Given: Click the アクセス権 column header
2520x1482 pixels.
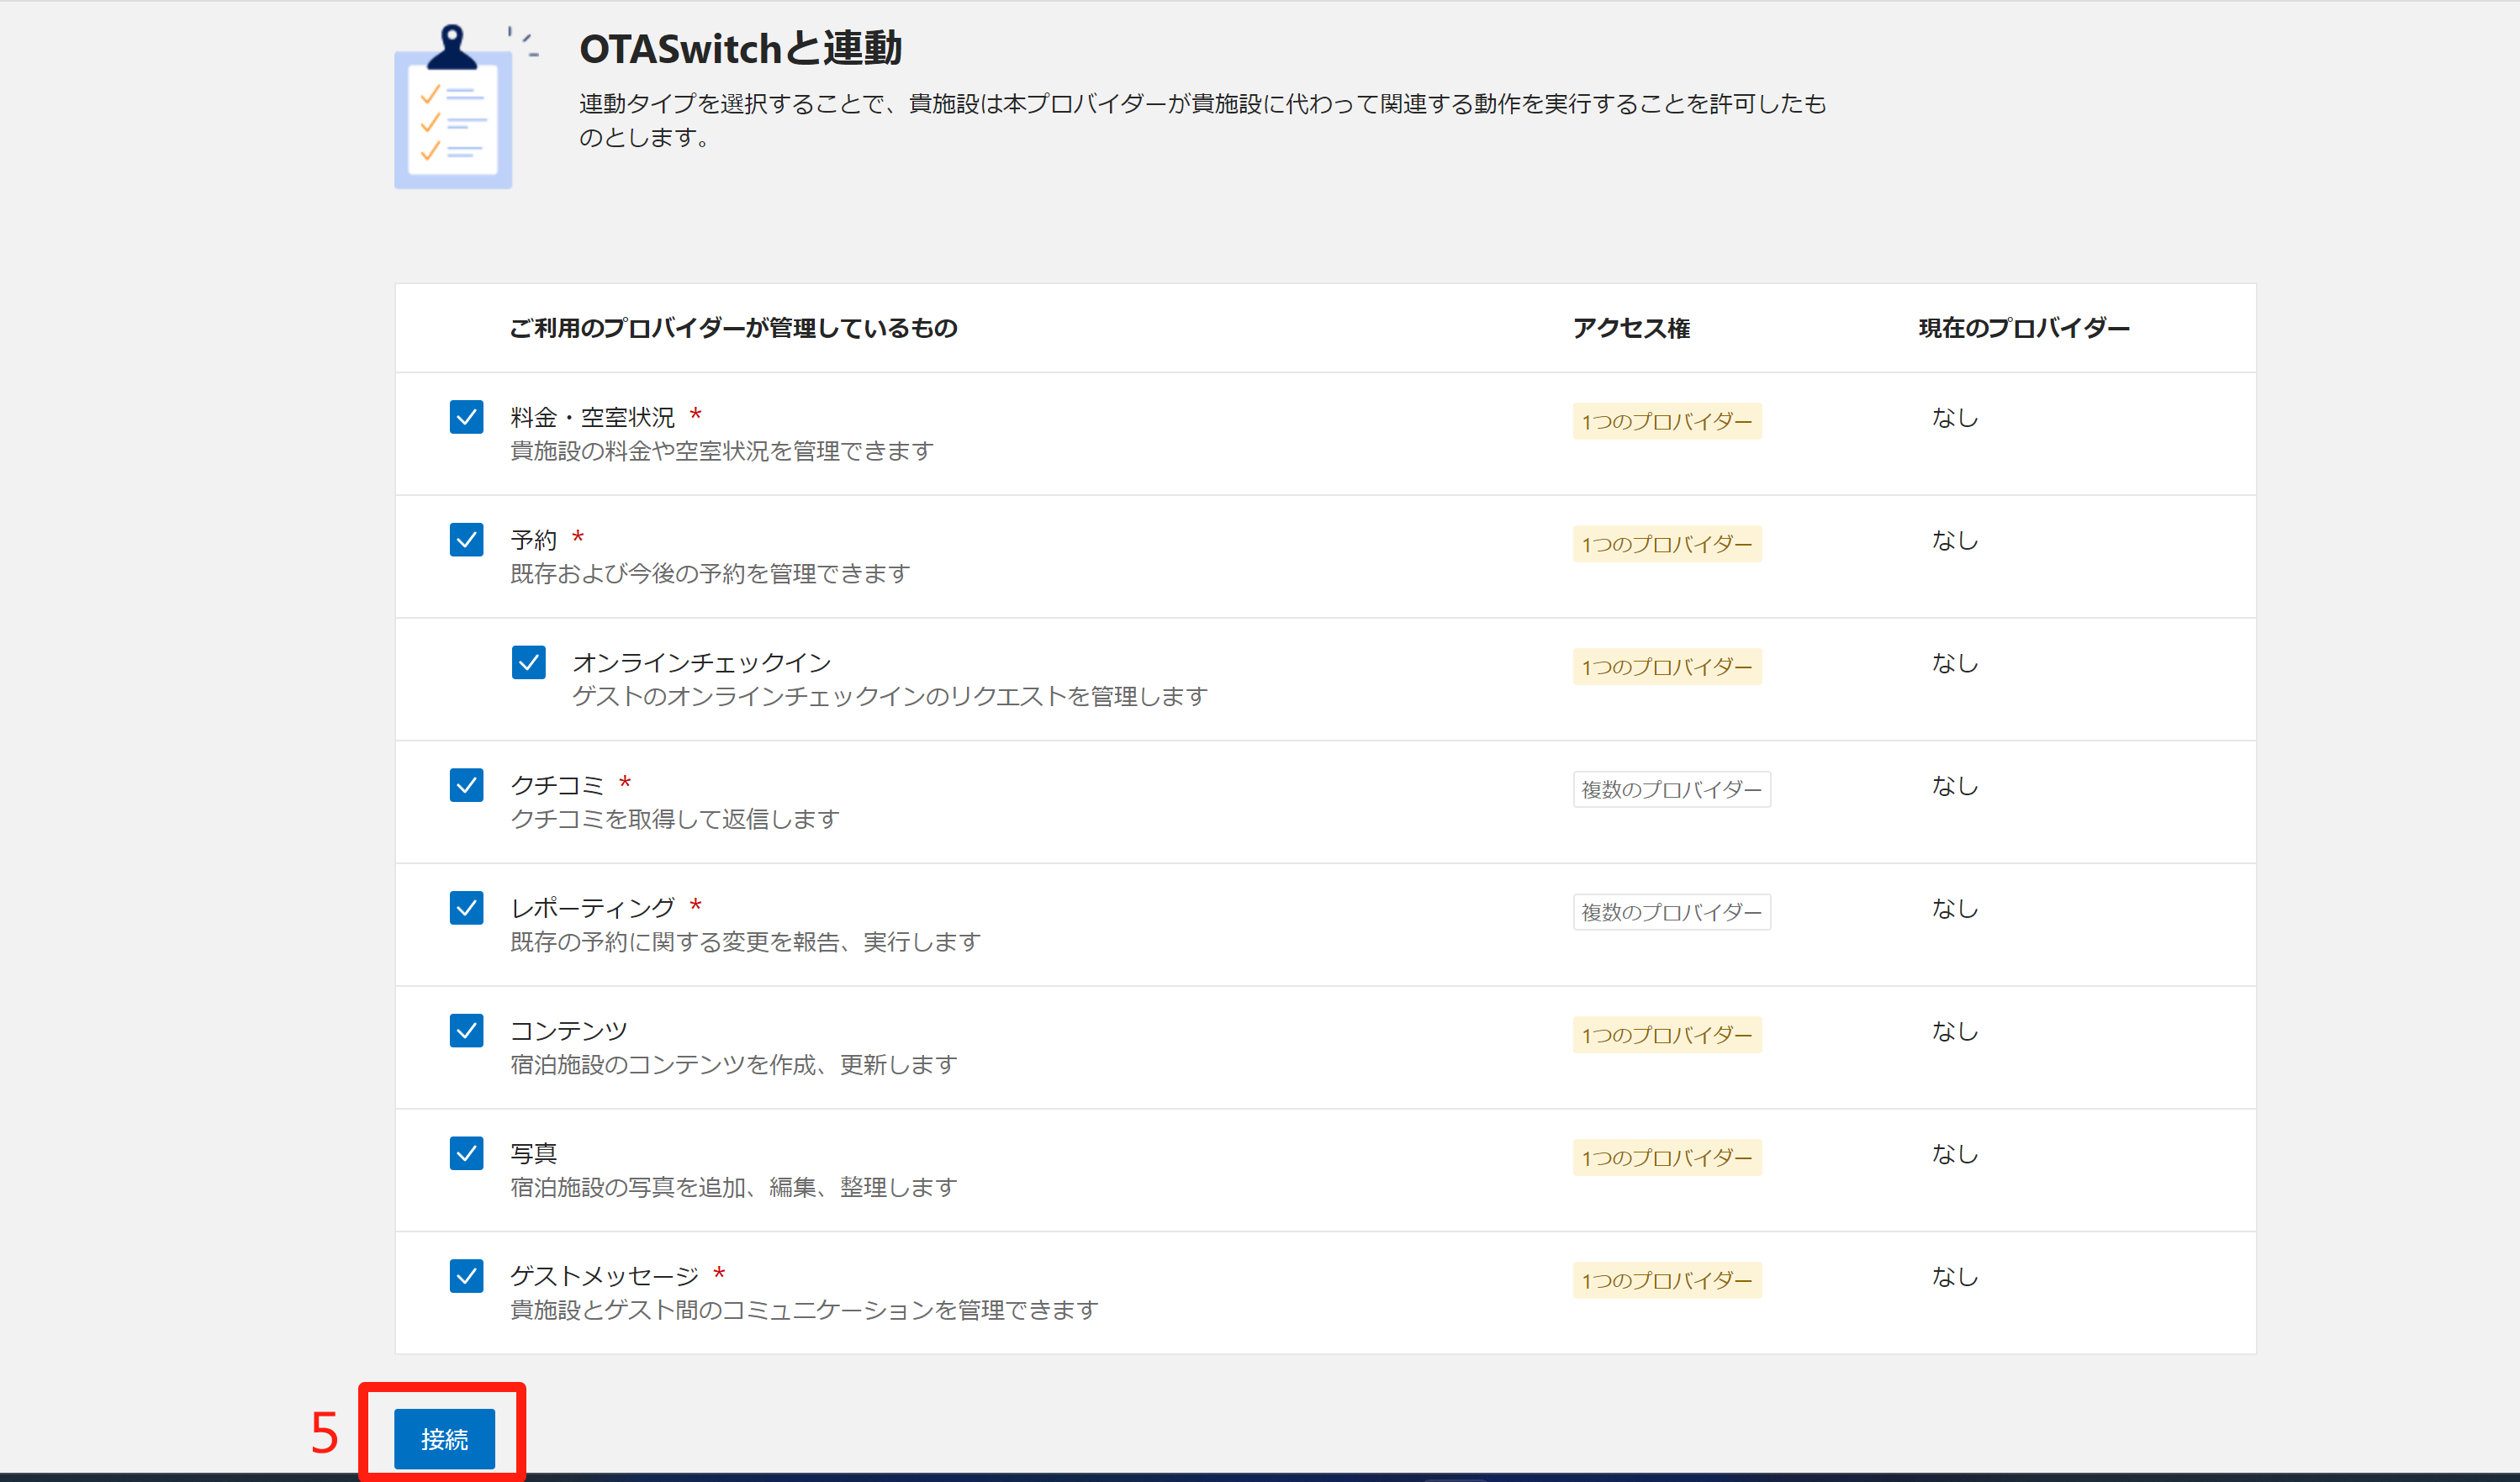Looking at the screenshot, I should 1631,328.
